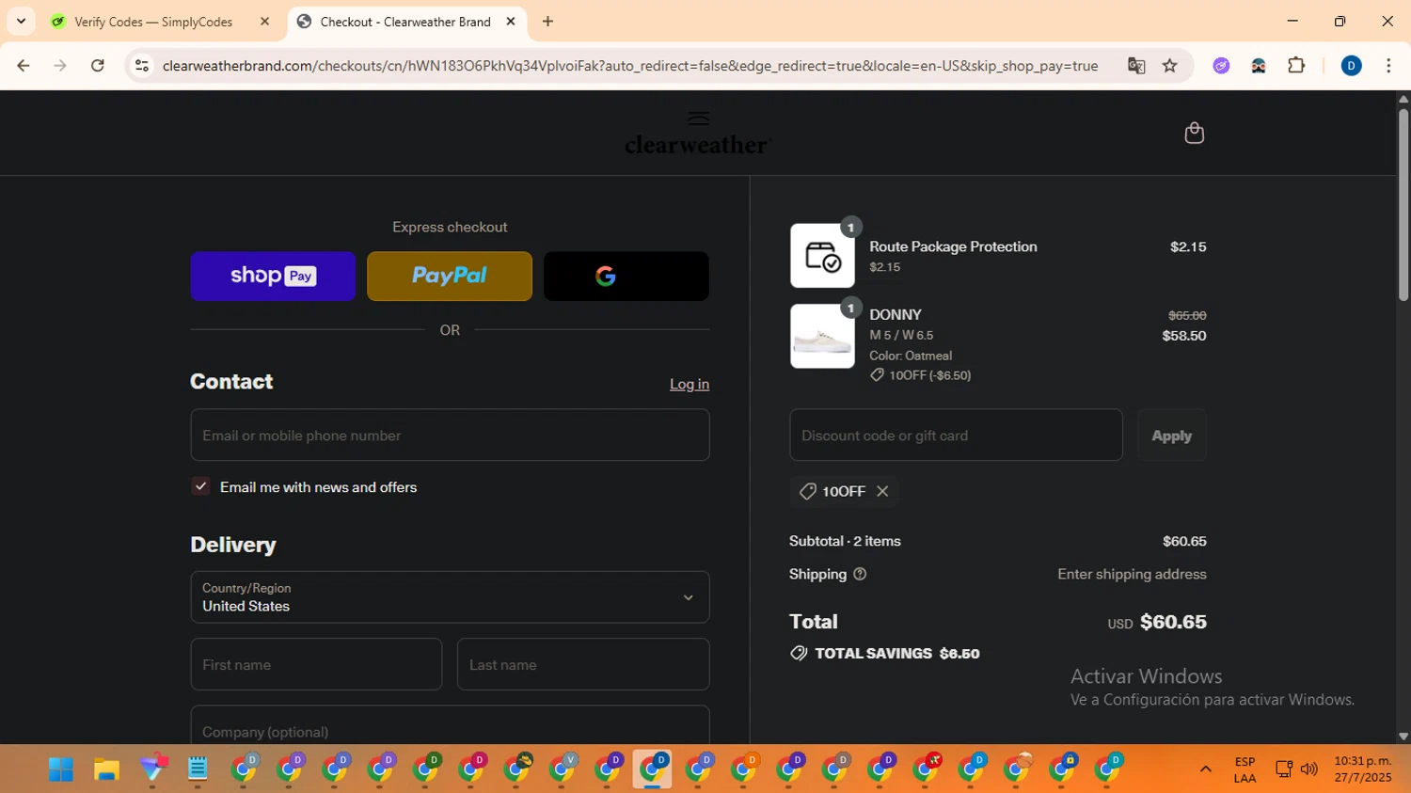
Task: Remove the 10OFF discount tag
Action: (882, 491)
